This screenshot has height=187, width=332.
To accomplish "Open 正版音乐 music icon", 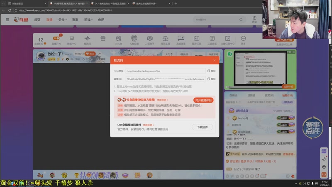I will [x=212, y=40].
